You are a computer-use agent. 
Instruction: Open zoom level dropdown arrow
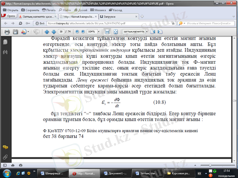(x=99, y=32)
